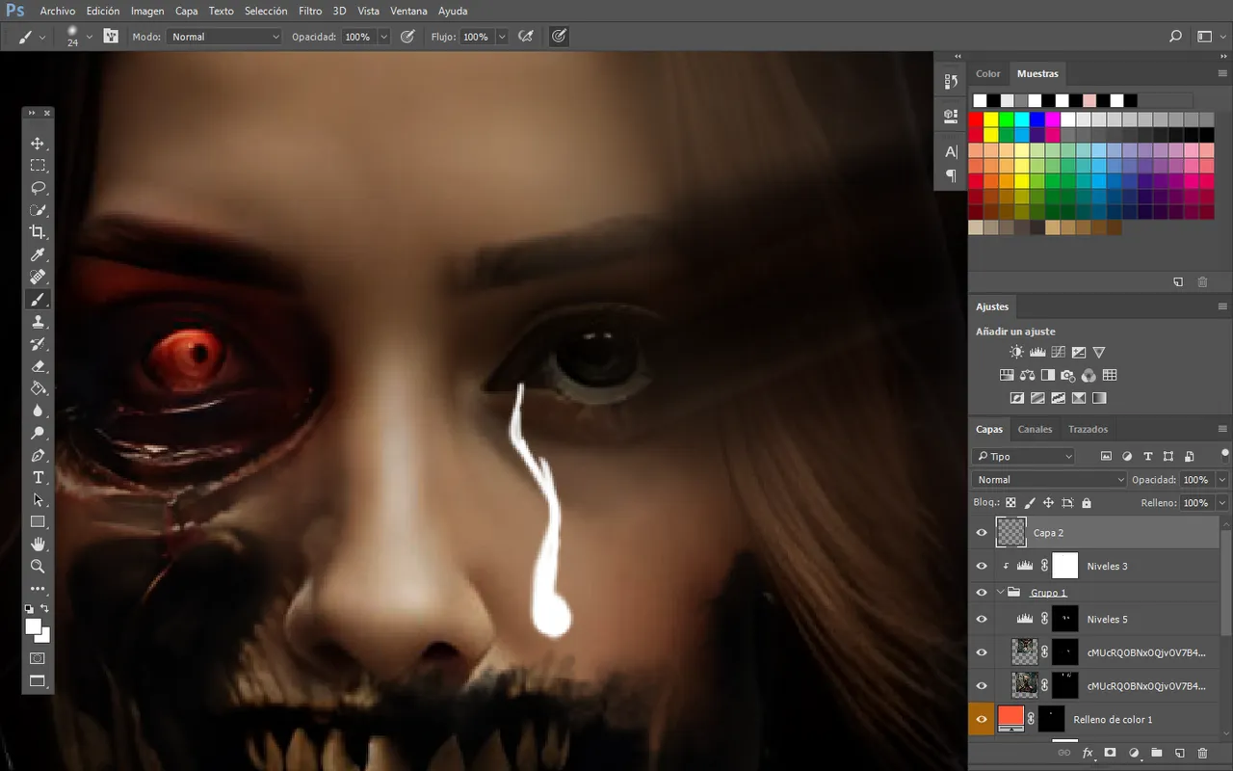Viewport: 1233px width, 771px height.
Task: Hide the Relleno de color 1 layer
Action: pyautogui.click(x=982, y=719)
